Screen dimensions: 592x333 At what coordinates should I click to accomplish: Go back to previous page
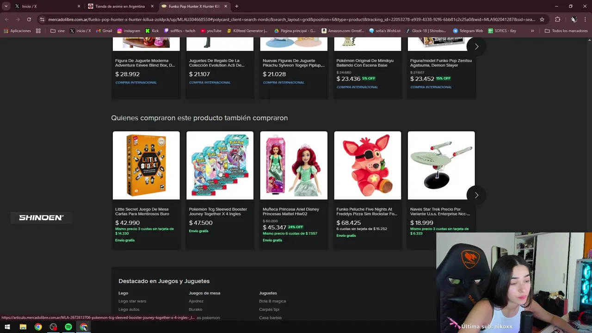pyautogui.click(x=7, y=19)
